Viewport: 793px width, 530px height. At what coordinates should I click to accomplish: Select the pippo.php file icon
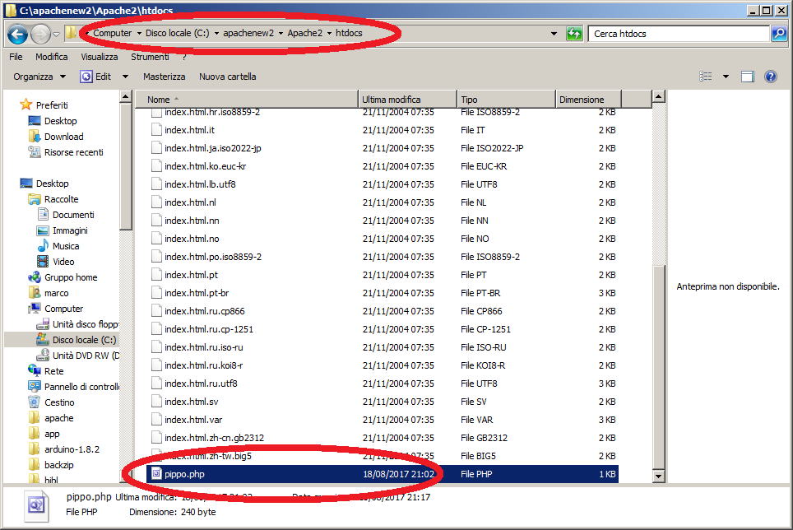(x=155, y=474)
